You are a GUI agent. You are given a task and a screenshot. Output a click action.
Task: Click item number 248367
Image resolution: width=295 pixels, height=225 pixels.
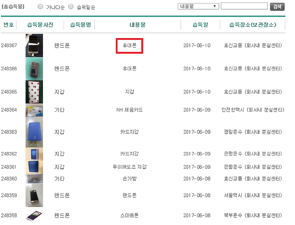9,45
